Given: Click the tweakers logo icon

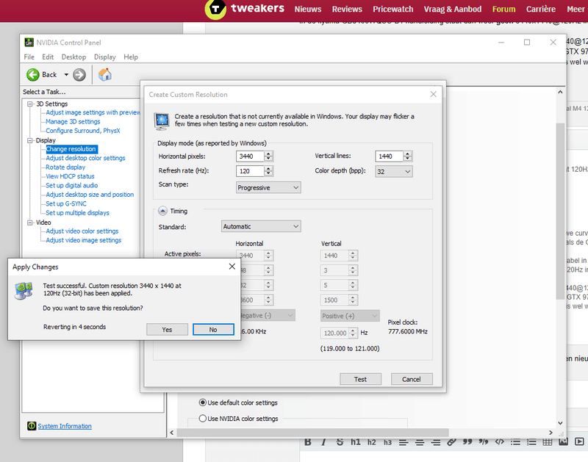Looking at the screenshot, I should click(x=215, y=8).
